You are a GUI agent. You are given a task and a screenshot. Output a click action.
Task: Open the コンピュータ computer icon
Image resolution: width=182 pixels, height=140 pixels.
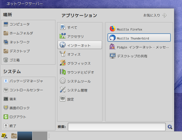(x=6, y=24)
